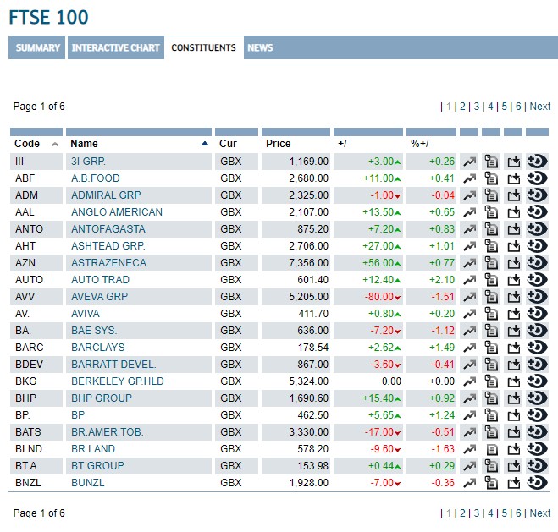Open the BARCLAYS company link
Screen dimensions: 558x532
tap(98, 348)
